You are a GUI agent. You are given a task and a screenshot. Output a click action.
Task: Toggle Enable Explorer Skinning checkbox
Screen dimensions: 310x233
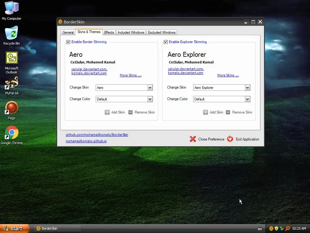(166, 42)
